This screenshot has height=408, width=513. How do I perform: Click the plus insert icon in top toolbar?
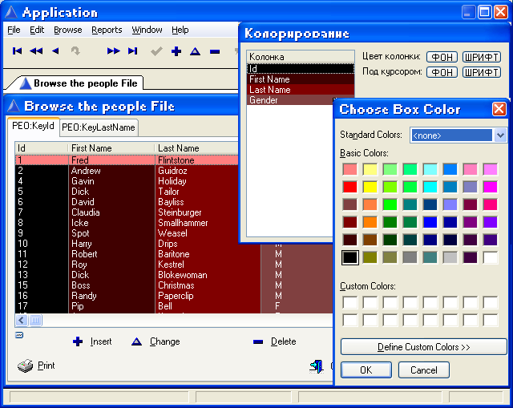176,51
